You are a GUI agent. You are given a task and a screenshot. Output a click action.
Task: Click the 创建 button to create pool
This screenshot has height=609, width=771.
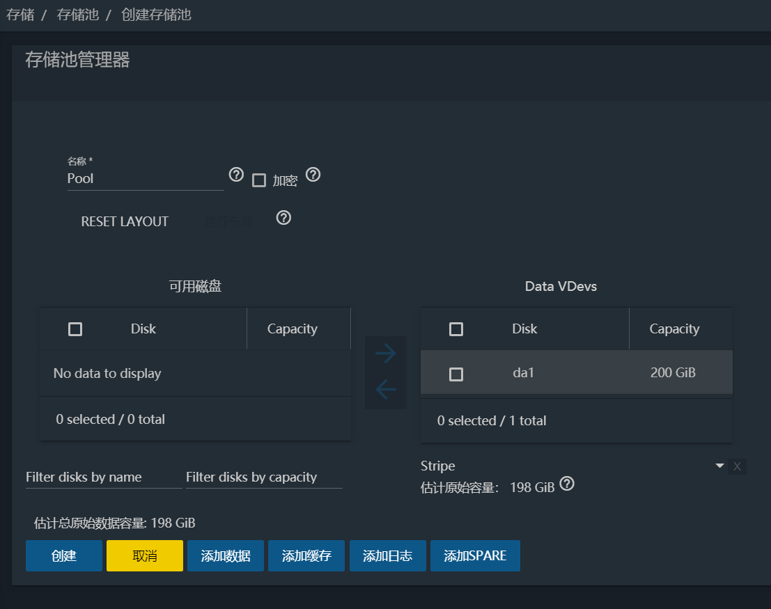(x=63, y=555)
